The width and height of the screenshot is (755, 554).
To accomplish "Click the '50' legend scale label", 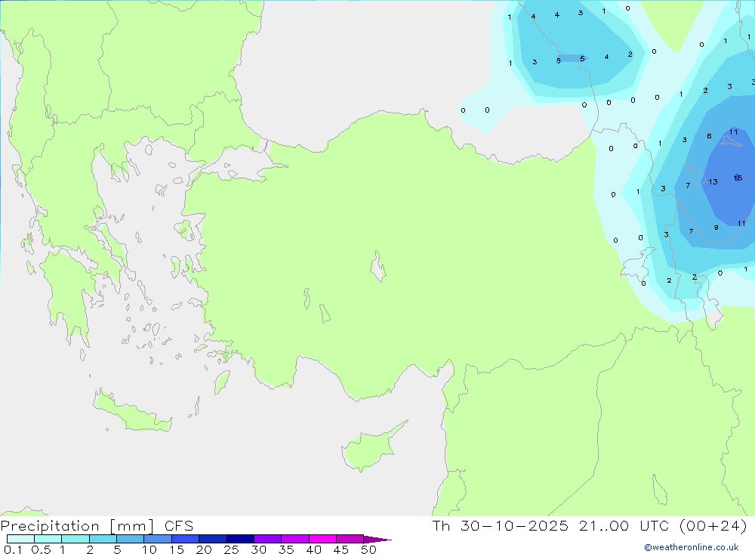I will click(368, 549).
